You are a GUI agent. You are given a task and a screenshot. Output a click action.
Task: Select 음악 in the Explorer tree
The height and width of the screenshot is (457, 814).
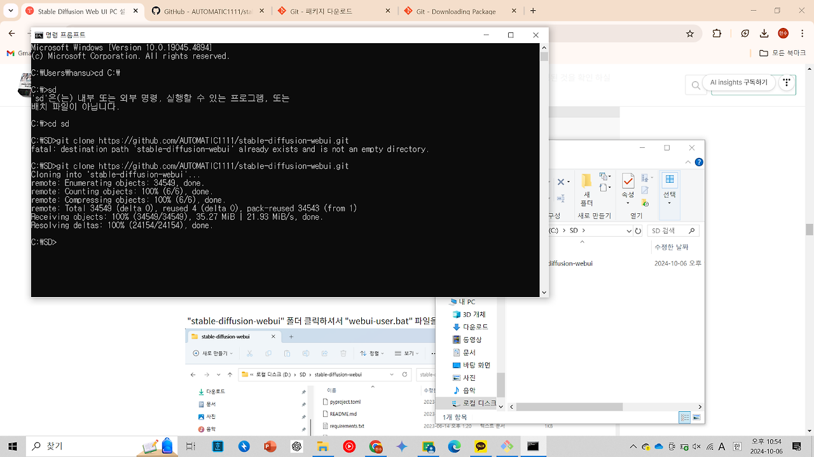[464, 390]
